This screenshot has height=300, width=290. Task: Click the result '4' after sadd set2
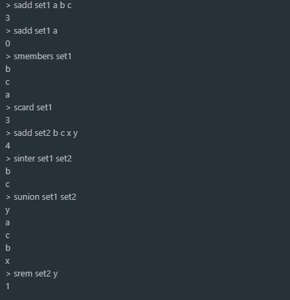coord(7,146)
